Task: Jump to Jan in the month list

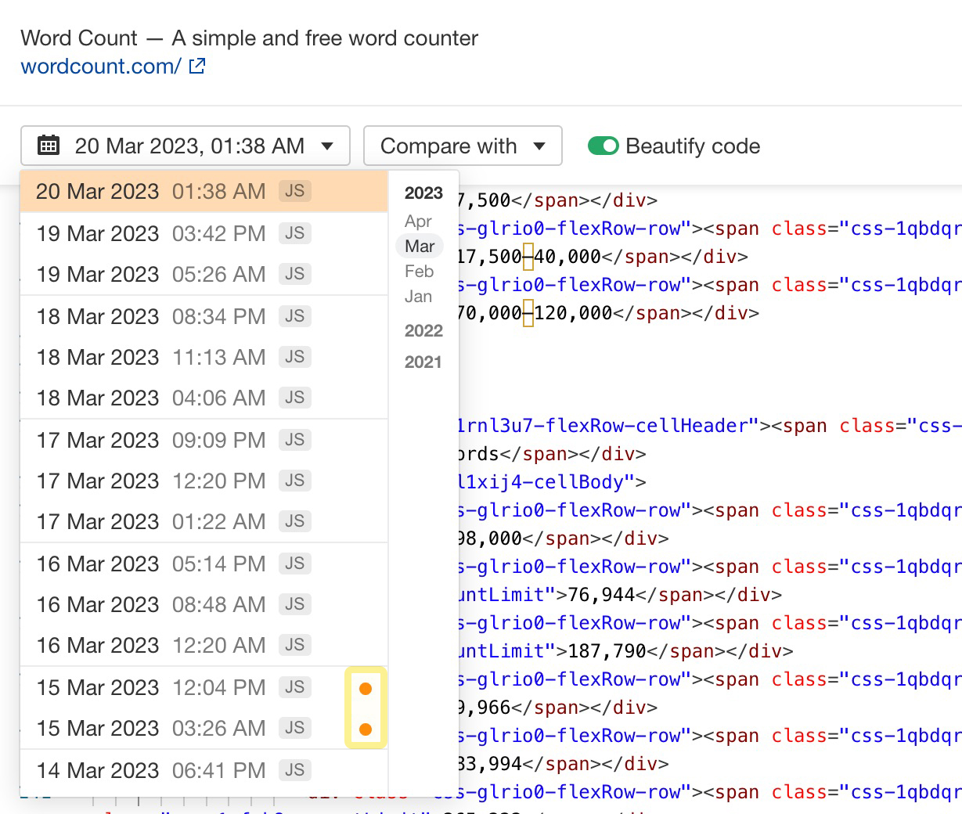Action: 418,297
